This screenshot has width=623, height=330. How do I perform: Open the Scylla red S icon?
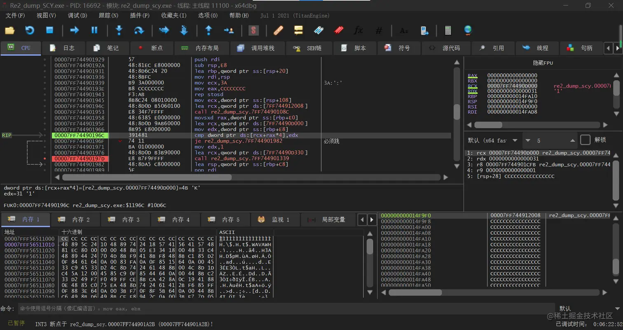pos(253,30)
